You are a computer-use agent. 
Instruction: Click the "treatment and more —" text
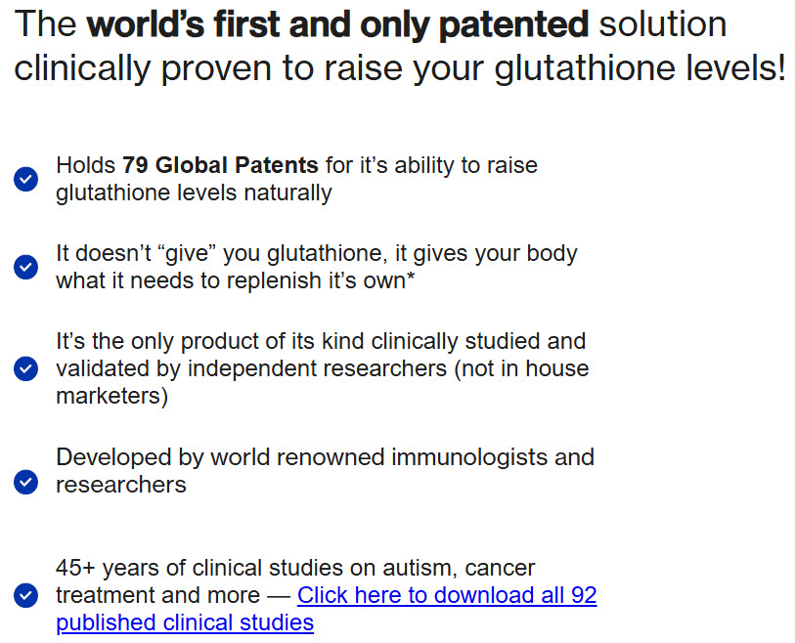[172, 595]
